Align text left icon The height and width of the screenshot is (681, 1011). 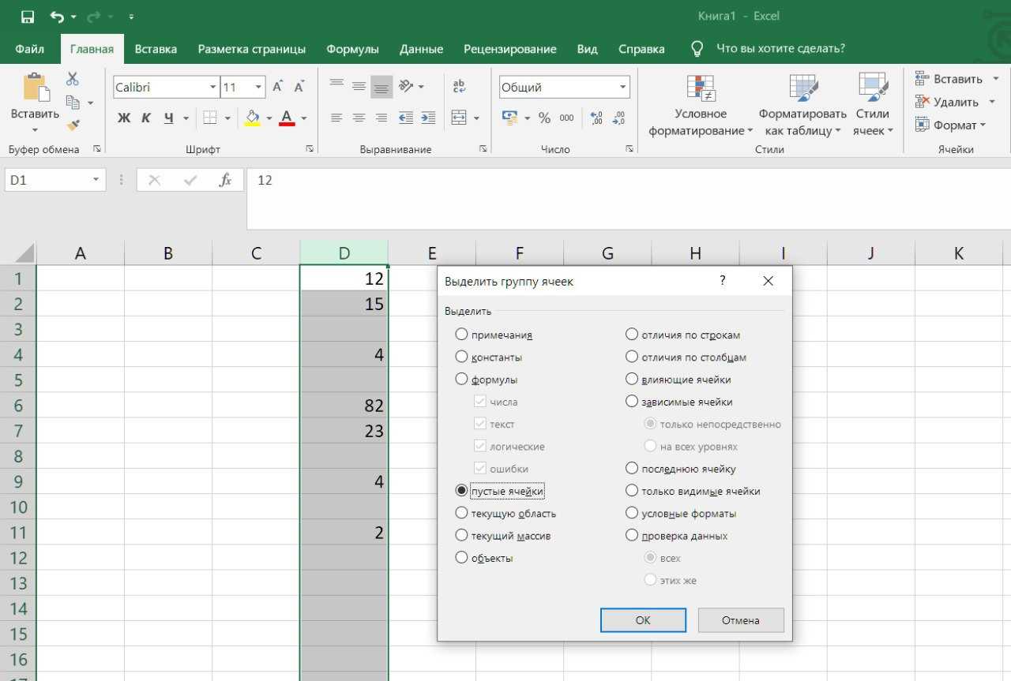pyautogui.click(x=337, y=118)
